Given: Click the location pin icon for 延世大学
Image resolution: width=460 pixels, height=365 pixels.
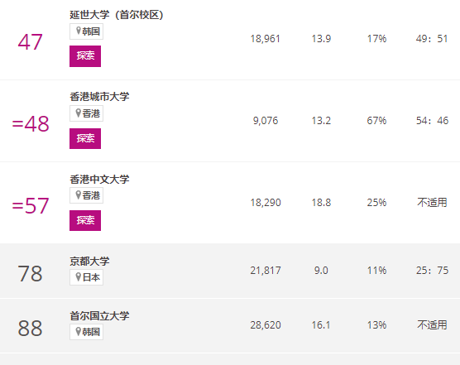Looking at the screenshot, I should (79, 31).
